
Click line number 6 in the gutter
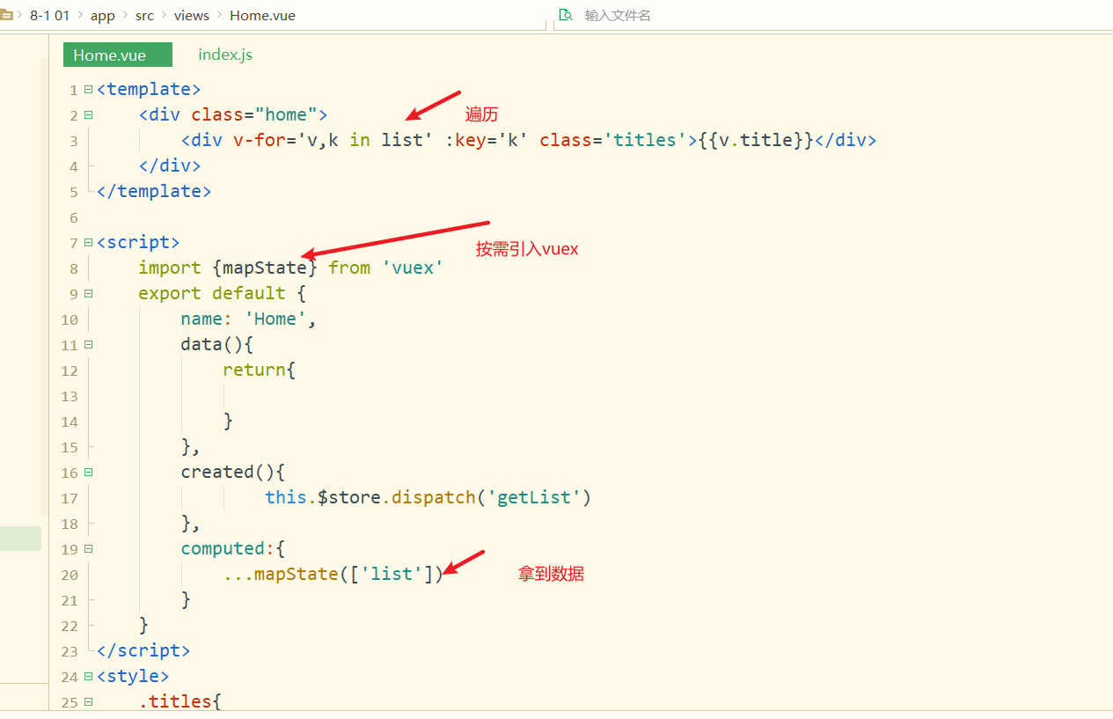[x=74, y=218]
